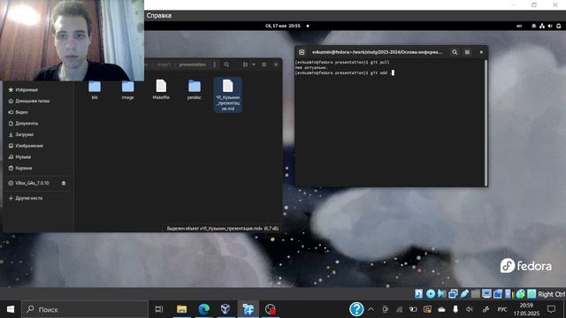Click the GNOME power icon in top bar

pos(559,26)
